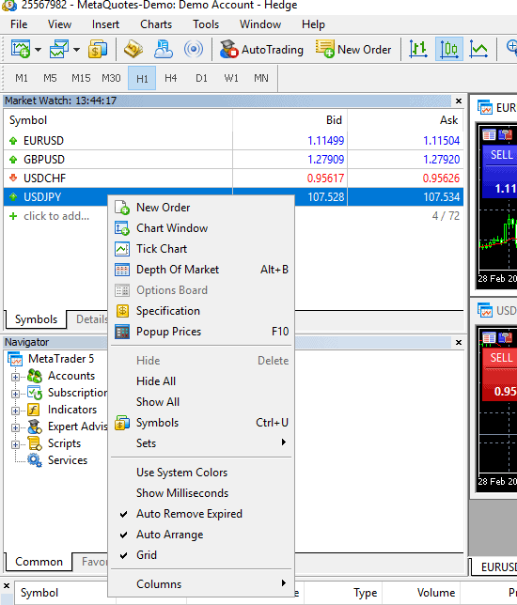Expand the Scripts tree node
The width and height of the screenshot is (517, 605).
(x=15, y=444)
